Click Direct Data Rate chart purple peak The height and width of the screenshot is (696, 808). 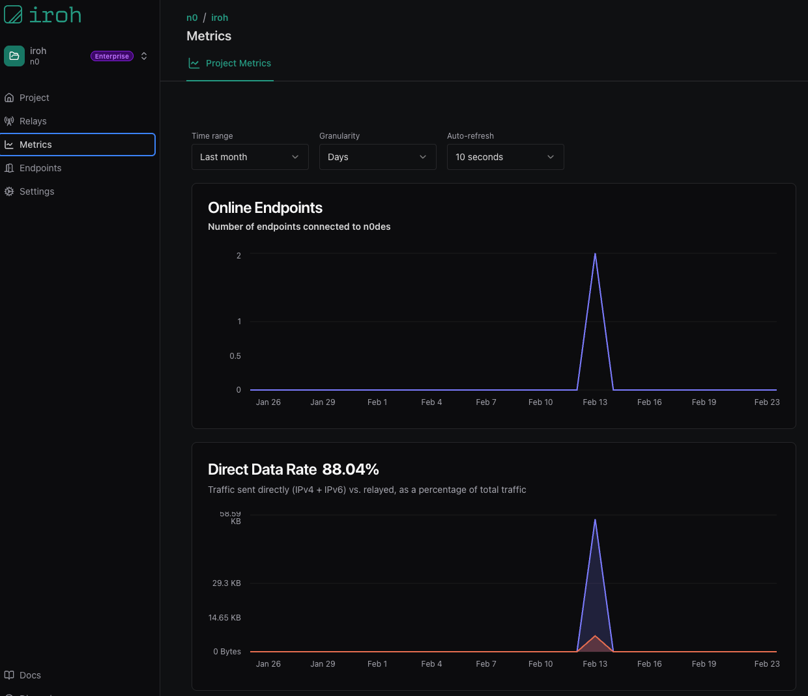(x=595, y=520)
